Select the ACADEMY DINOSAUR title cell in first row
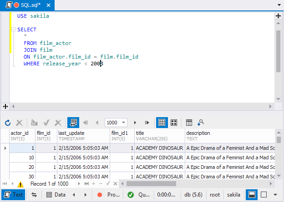This screenshot has width=284, height=202. coord(160,148)
